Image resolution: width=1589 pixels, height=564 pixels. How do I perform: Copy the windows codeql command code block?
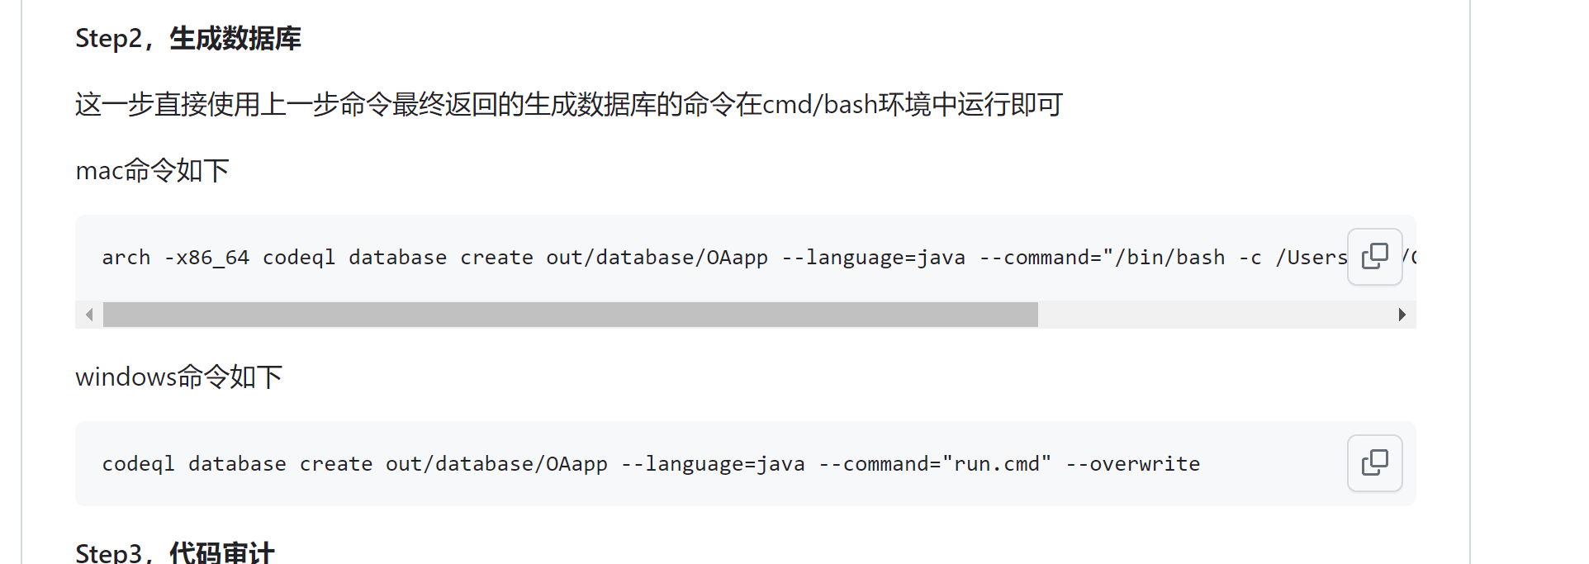(1374, 463)
